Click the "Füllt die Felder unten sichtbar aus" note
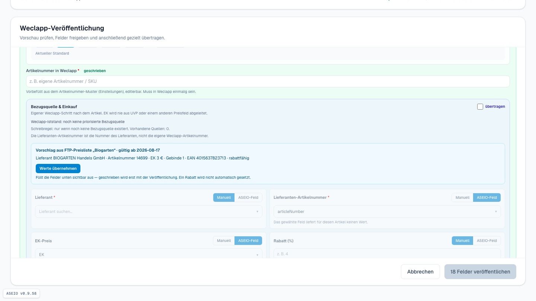Screen dimensions: 536x301 143,178
